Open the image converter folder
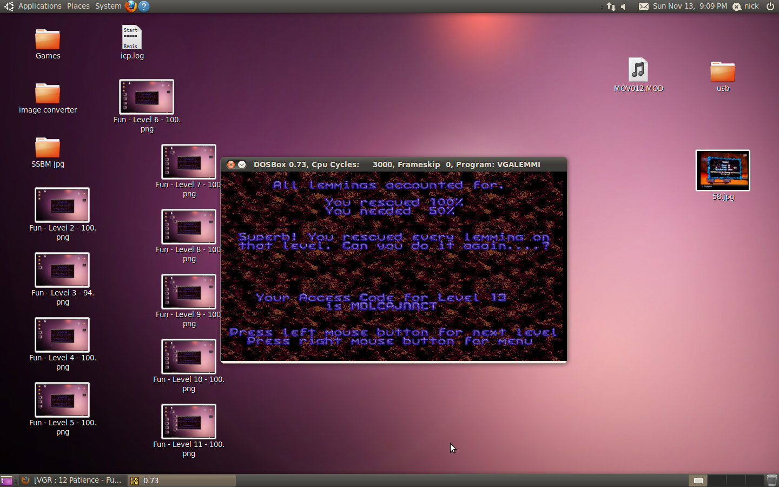The image size is (779, 487). (x=48, y=94)
